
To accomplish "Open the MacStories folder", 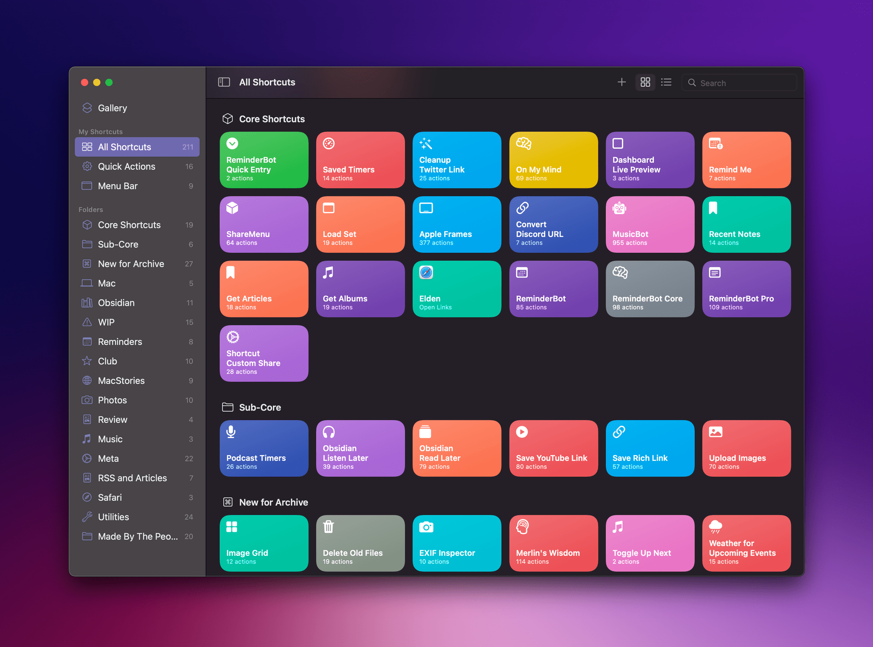I will click(137, 381).
